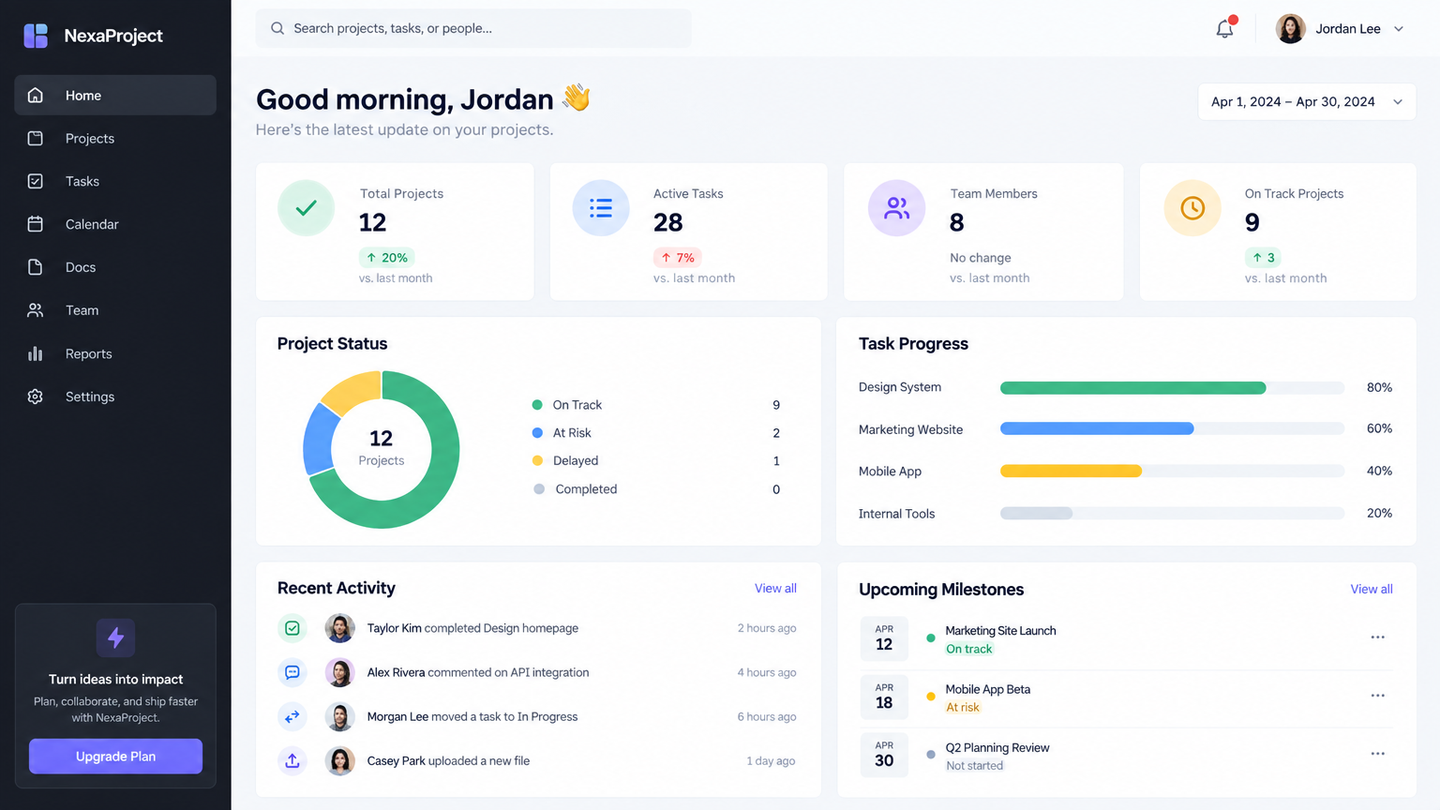View all Recent Activity
This screenshot has height=810, width=1440.
pyautogui.click(x=775, y=589)
